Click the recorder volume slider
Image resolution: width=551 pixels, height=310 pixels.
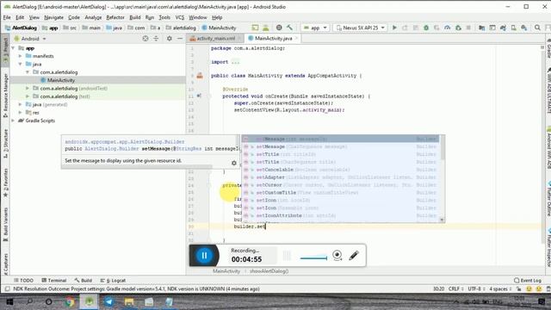pyautogui.click(x=313, y=257)
